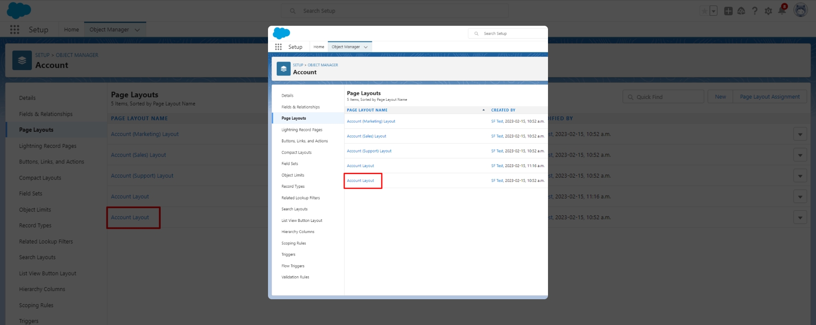Viewport: 816px width, 325px height.
Task: Click the favorites star icon
Action: 704,11
